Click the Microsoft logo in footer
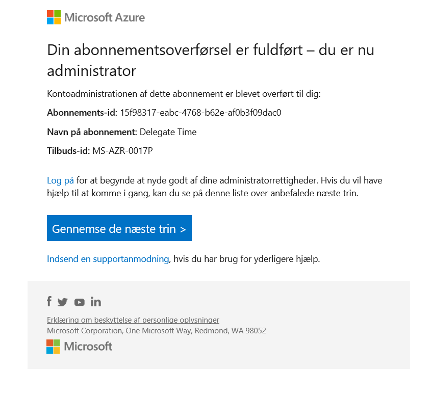This screenshot has height=395, width=430. click(x=80, y=347)
